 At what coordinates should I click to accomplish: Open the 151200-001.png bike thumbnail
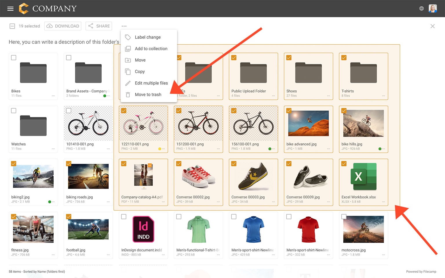pos(198,123)
